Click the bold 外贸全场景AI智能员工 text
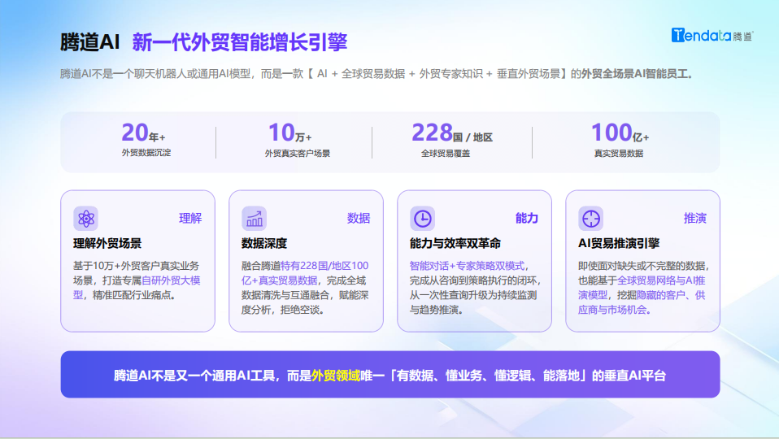Viewport: 779px width, 439px height. coord(634,74)
